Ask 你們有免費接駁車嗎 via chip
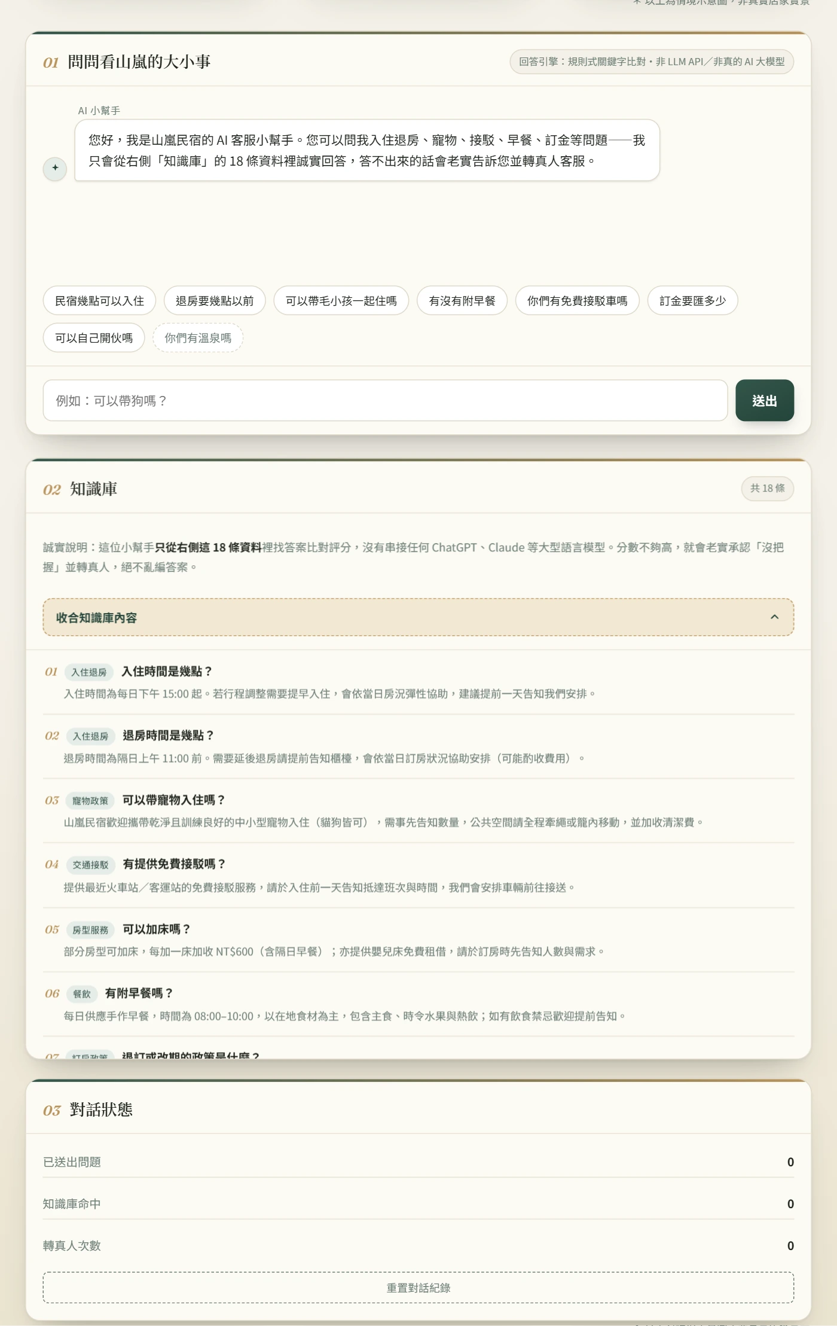Screen dimensions: 837x1326 (577, 300)
